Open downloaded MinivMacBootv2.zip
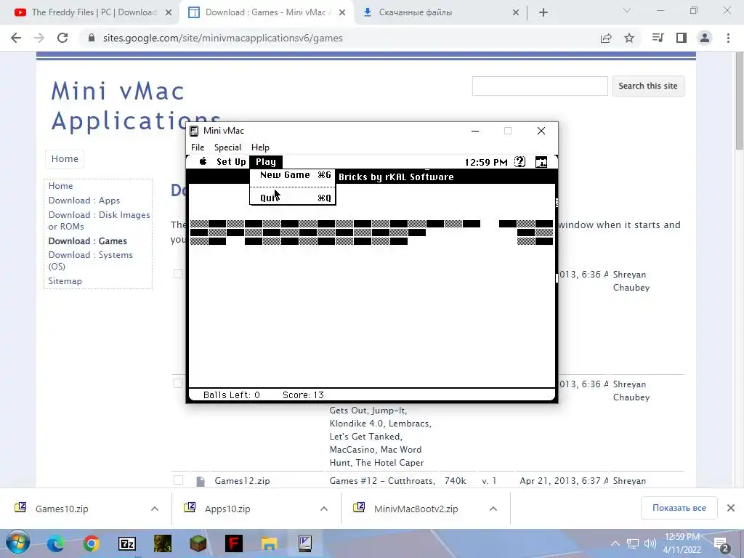The image size is (744, 558). tap(416, 509)
